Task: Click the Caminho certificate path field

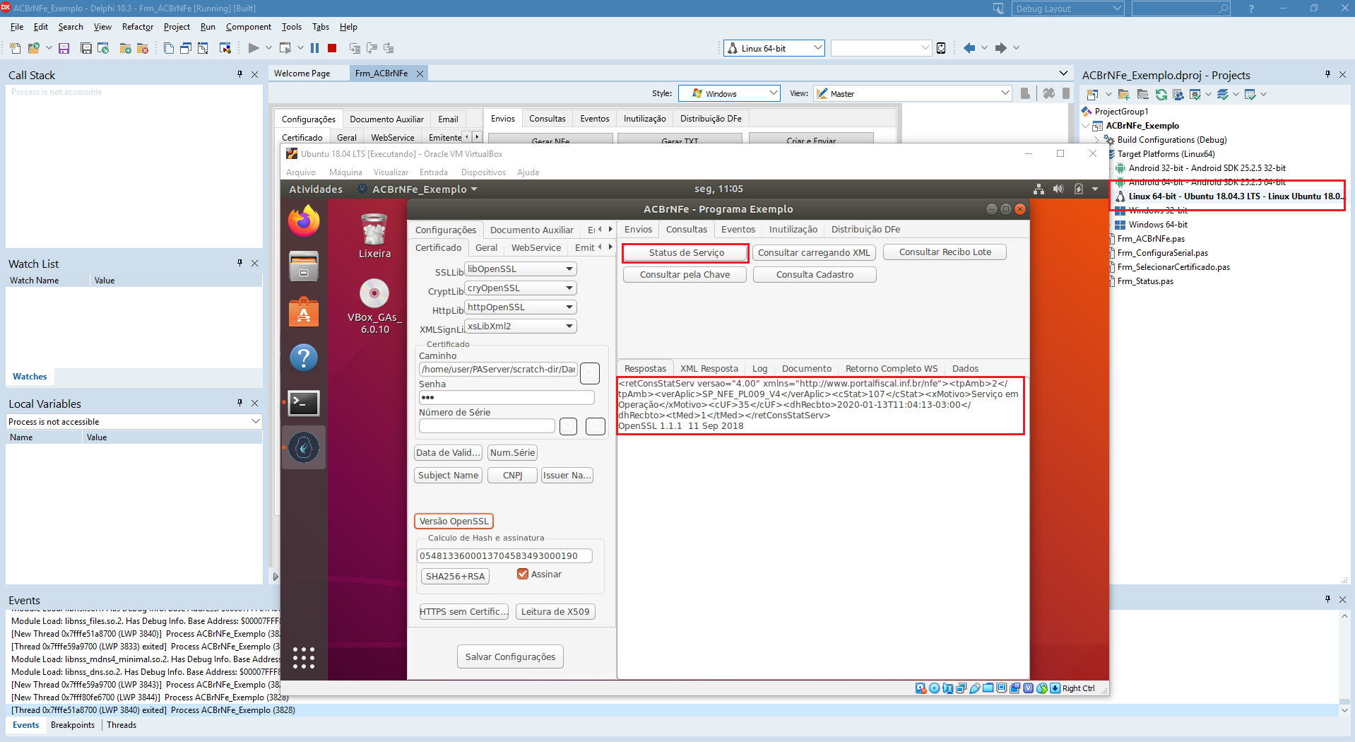Action: pos(498,370)
